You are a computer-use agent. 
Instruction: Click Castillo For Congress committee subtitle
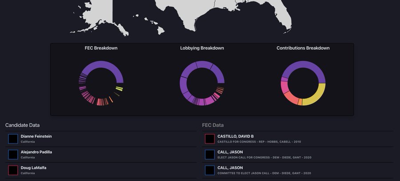(x=259, y=142)
